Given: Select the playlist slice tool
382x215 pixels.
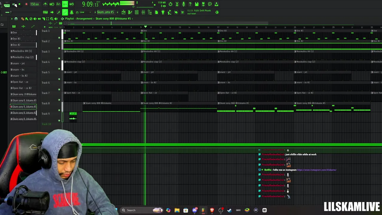Looking at the screenshot, I should (43, 19).
